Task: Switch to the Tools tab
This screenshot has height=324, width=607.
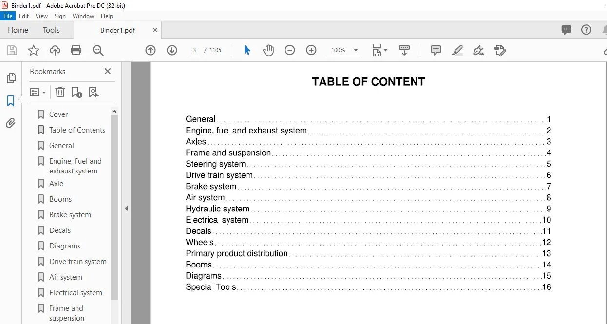Action: coord(51,30)
